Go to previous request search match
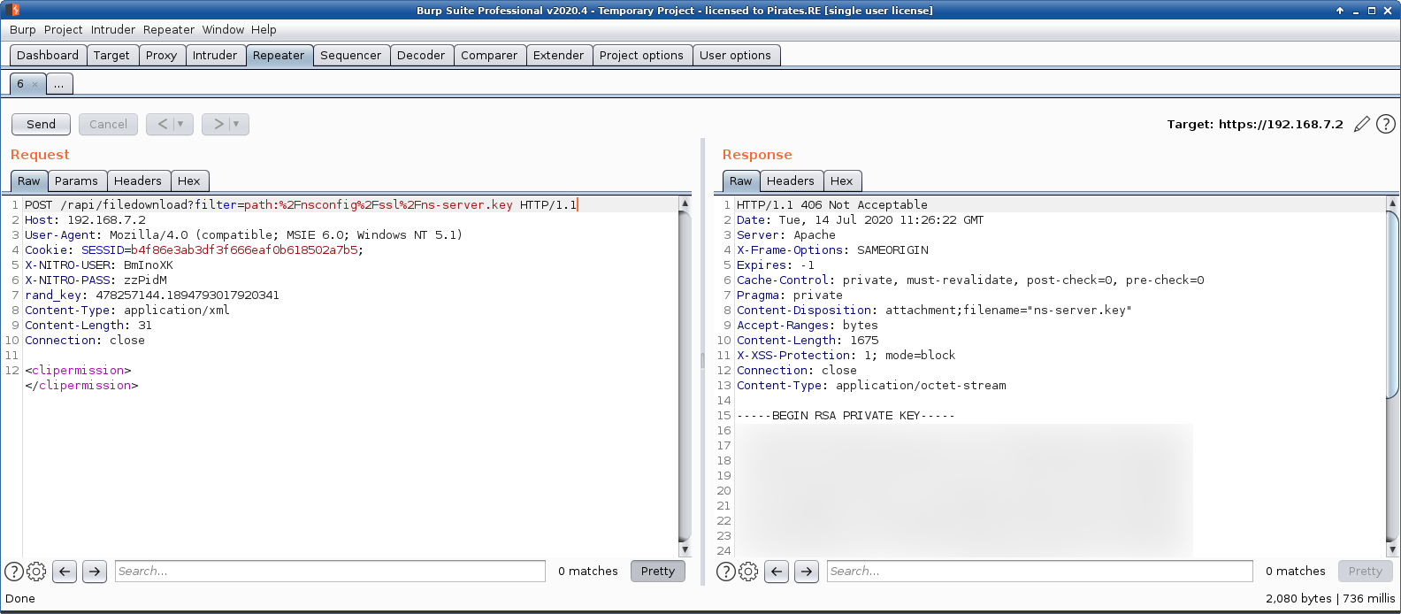Screen dimensions: 1401x614 click(65, 572)
